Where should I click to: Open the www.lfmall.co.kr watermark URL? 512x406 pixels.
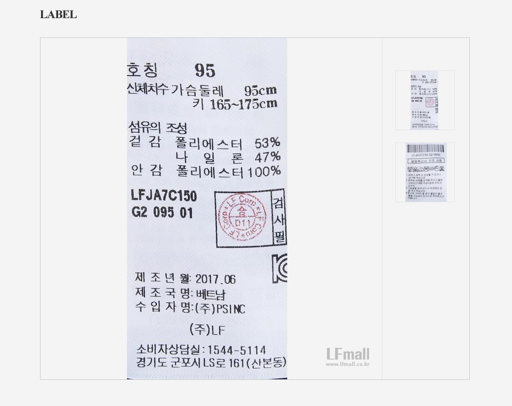(x=348, y=364)
